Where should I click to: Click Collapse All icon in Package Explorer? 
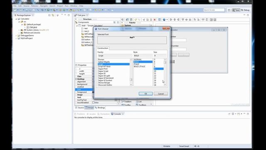[49, 15]
